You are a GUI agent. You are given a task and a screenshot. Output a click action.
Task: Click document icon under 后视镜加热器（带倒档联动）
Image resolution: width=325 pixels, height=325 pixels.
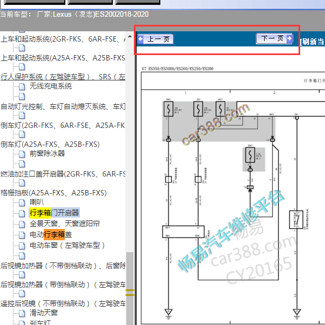(22, 294)
